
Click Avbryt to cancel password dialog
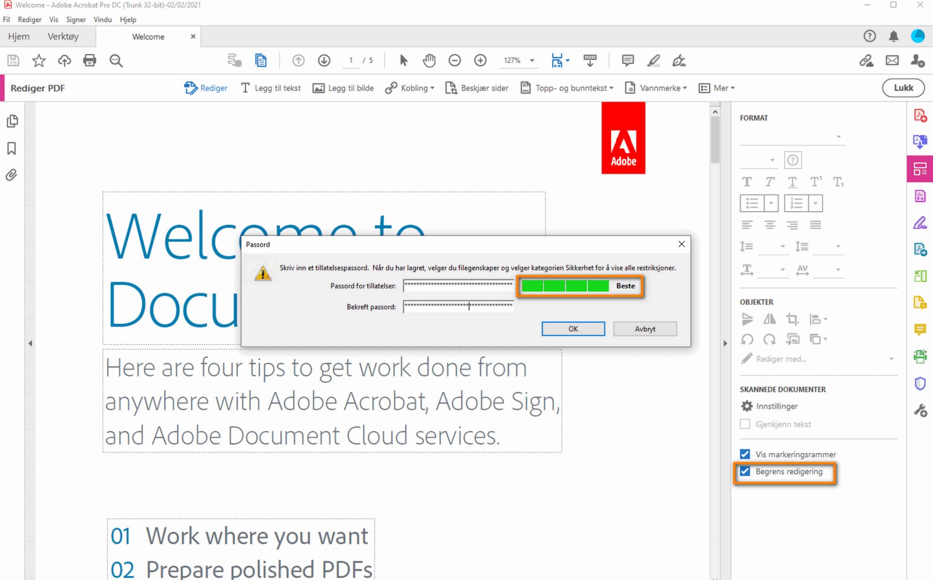coord(644,329)
